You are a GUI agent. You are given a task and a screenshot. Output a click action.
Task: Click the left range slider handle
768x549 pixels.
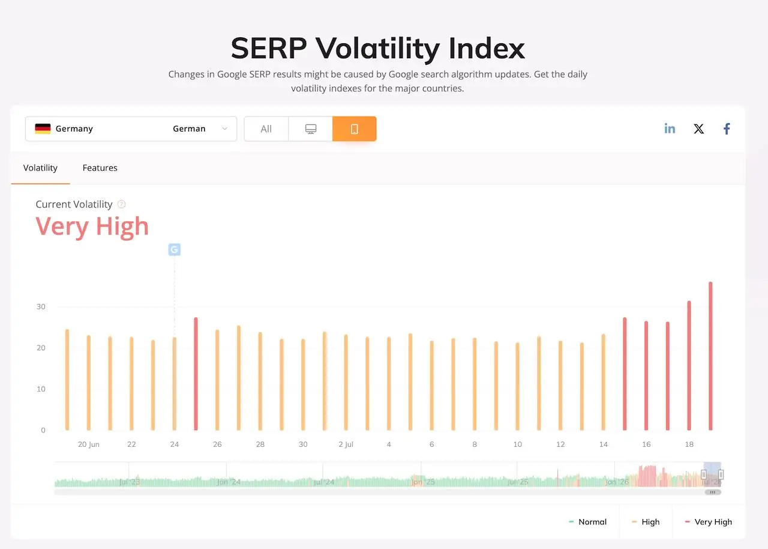(x=704, y=475)
